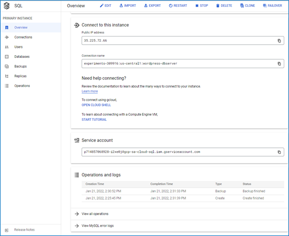Click the Overview sidebar icon
The image size is (289, 236).
pyautogui.click(x=7, y=28)
